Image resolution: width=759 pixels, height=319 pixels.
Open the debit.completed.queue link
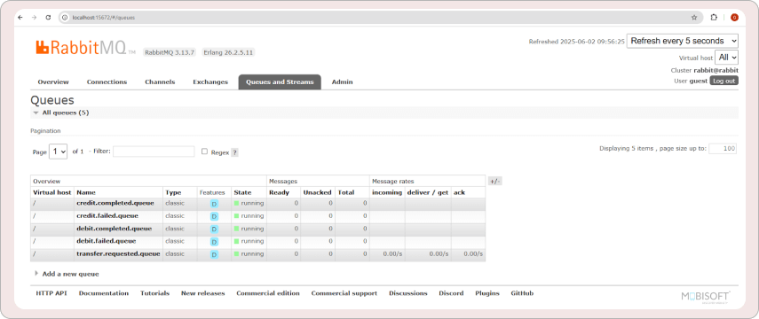point(115,228)
